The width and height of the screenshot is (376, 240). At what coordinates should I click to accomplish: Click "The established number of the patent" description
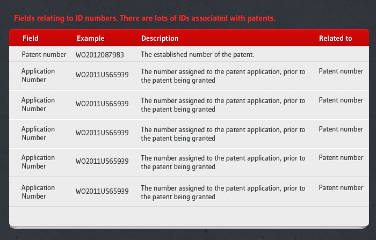197,55
